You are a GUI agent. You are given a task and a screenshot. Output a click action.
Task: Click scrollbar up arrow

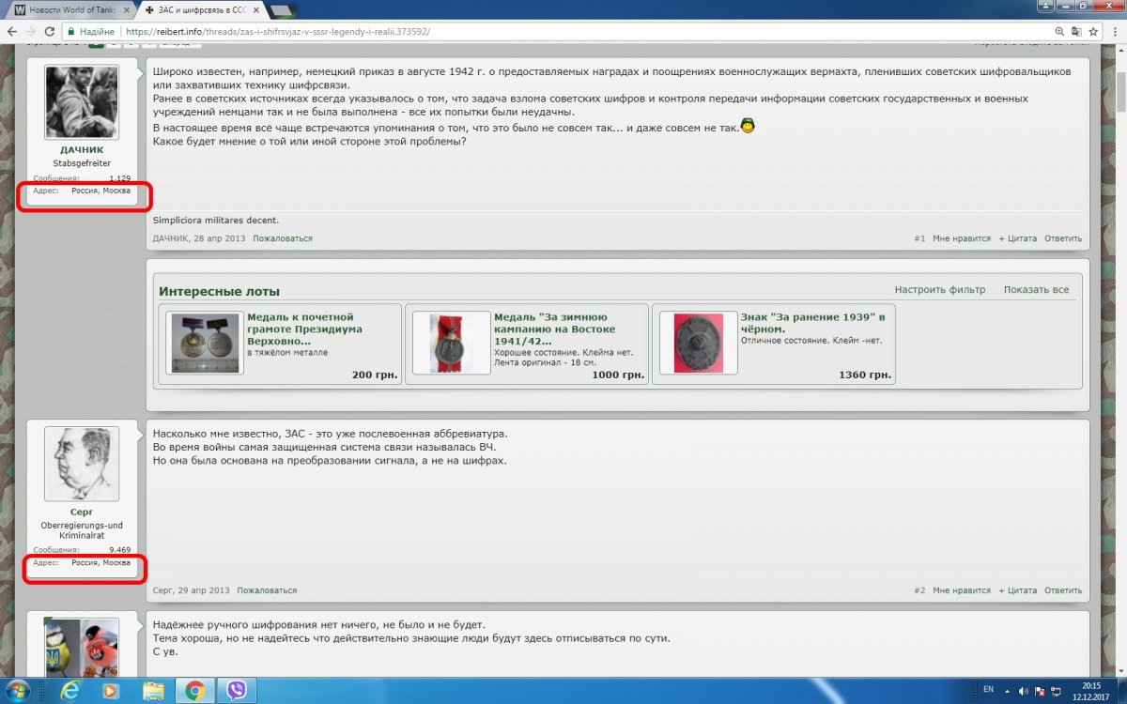[x=1119, y=49]
